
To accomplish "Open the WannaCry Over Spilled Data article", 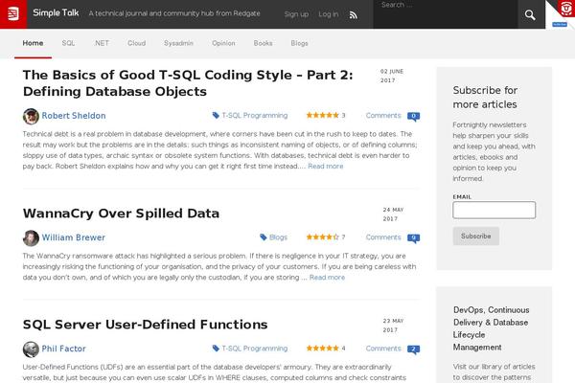I will coord(121,214).
